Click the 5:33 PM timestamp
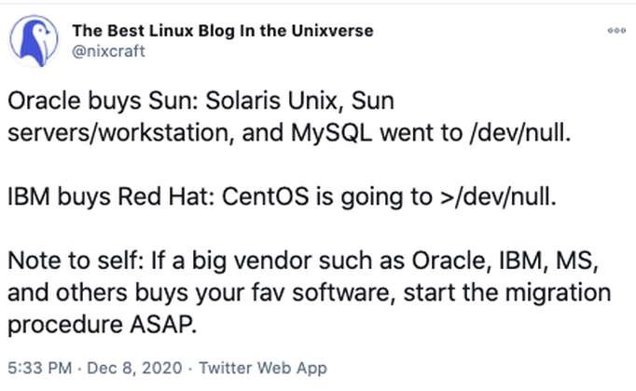Viewport: 636px width, 391px height. pyautogui.click(x=35, y=369)
